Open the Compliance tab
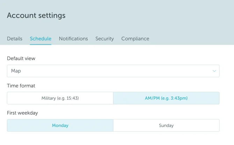 pyautogui.click(x=135, y=39)
